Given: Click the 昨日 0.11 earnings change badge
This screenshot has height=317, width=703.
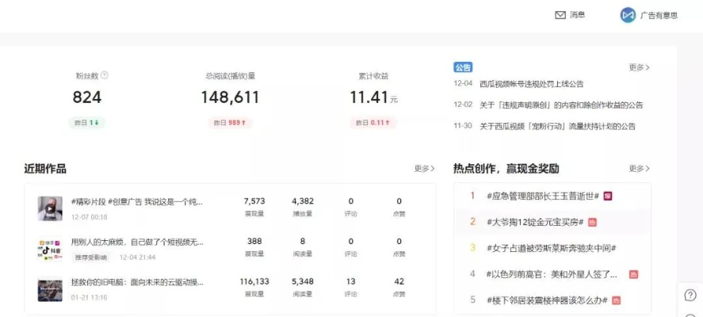Looking at the screenshot, I should 373,122.
